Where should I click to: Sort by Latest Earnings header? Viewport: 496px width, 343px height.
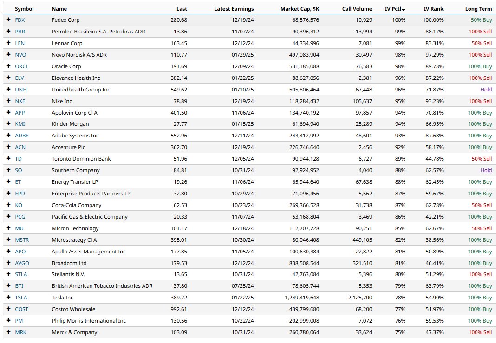pos(234,9)
